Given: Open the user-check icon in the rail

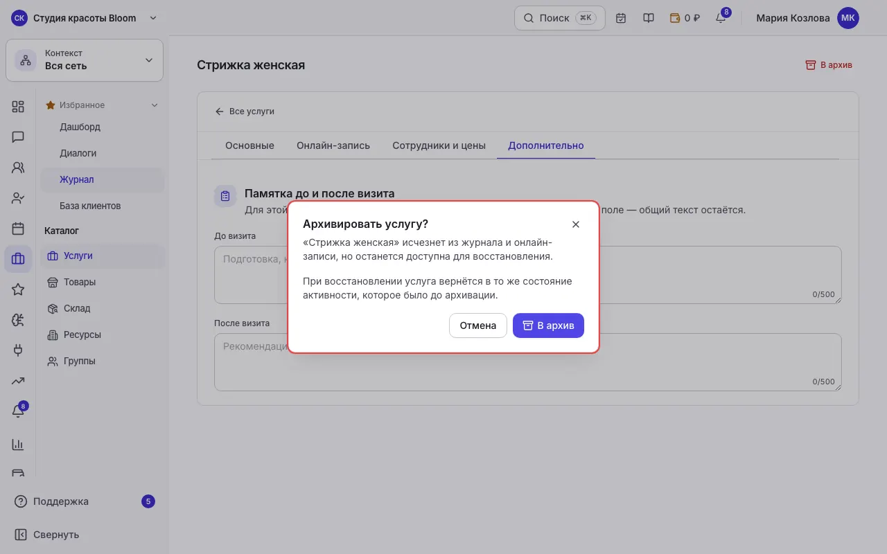Looking at the screenshot, I should [x=18, y=198].
